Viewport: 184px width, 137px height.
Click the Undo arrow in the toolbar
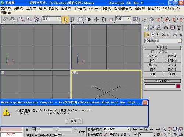click(6, 20)
